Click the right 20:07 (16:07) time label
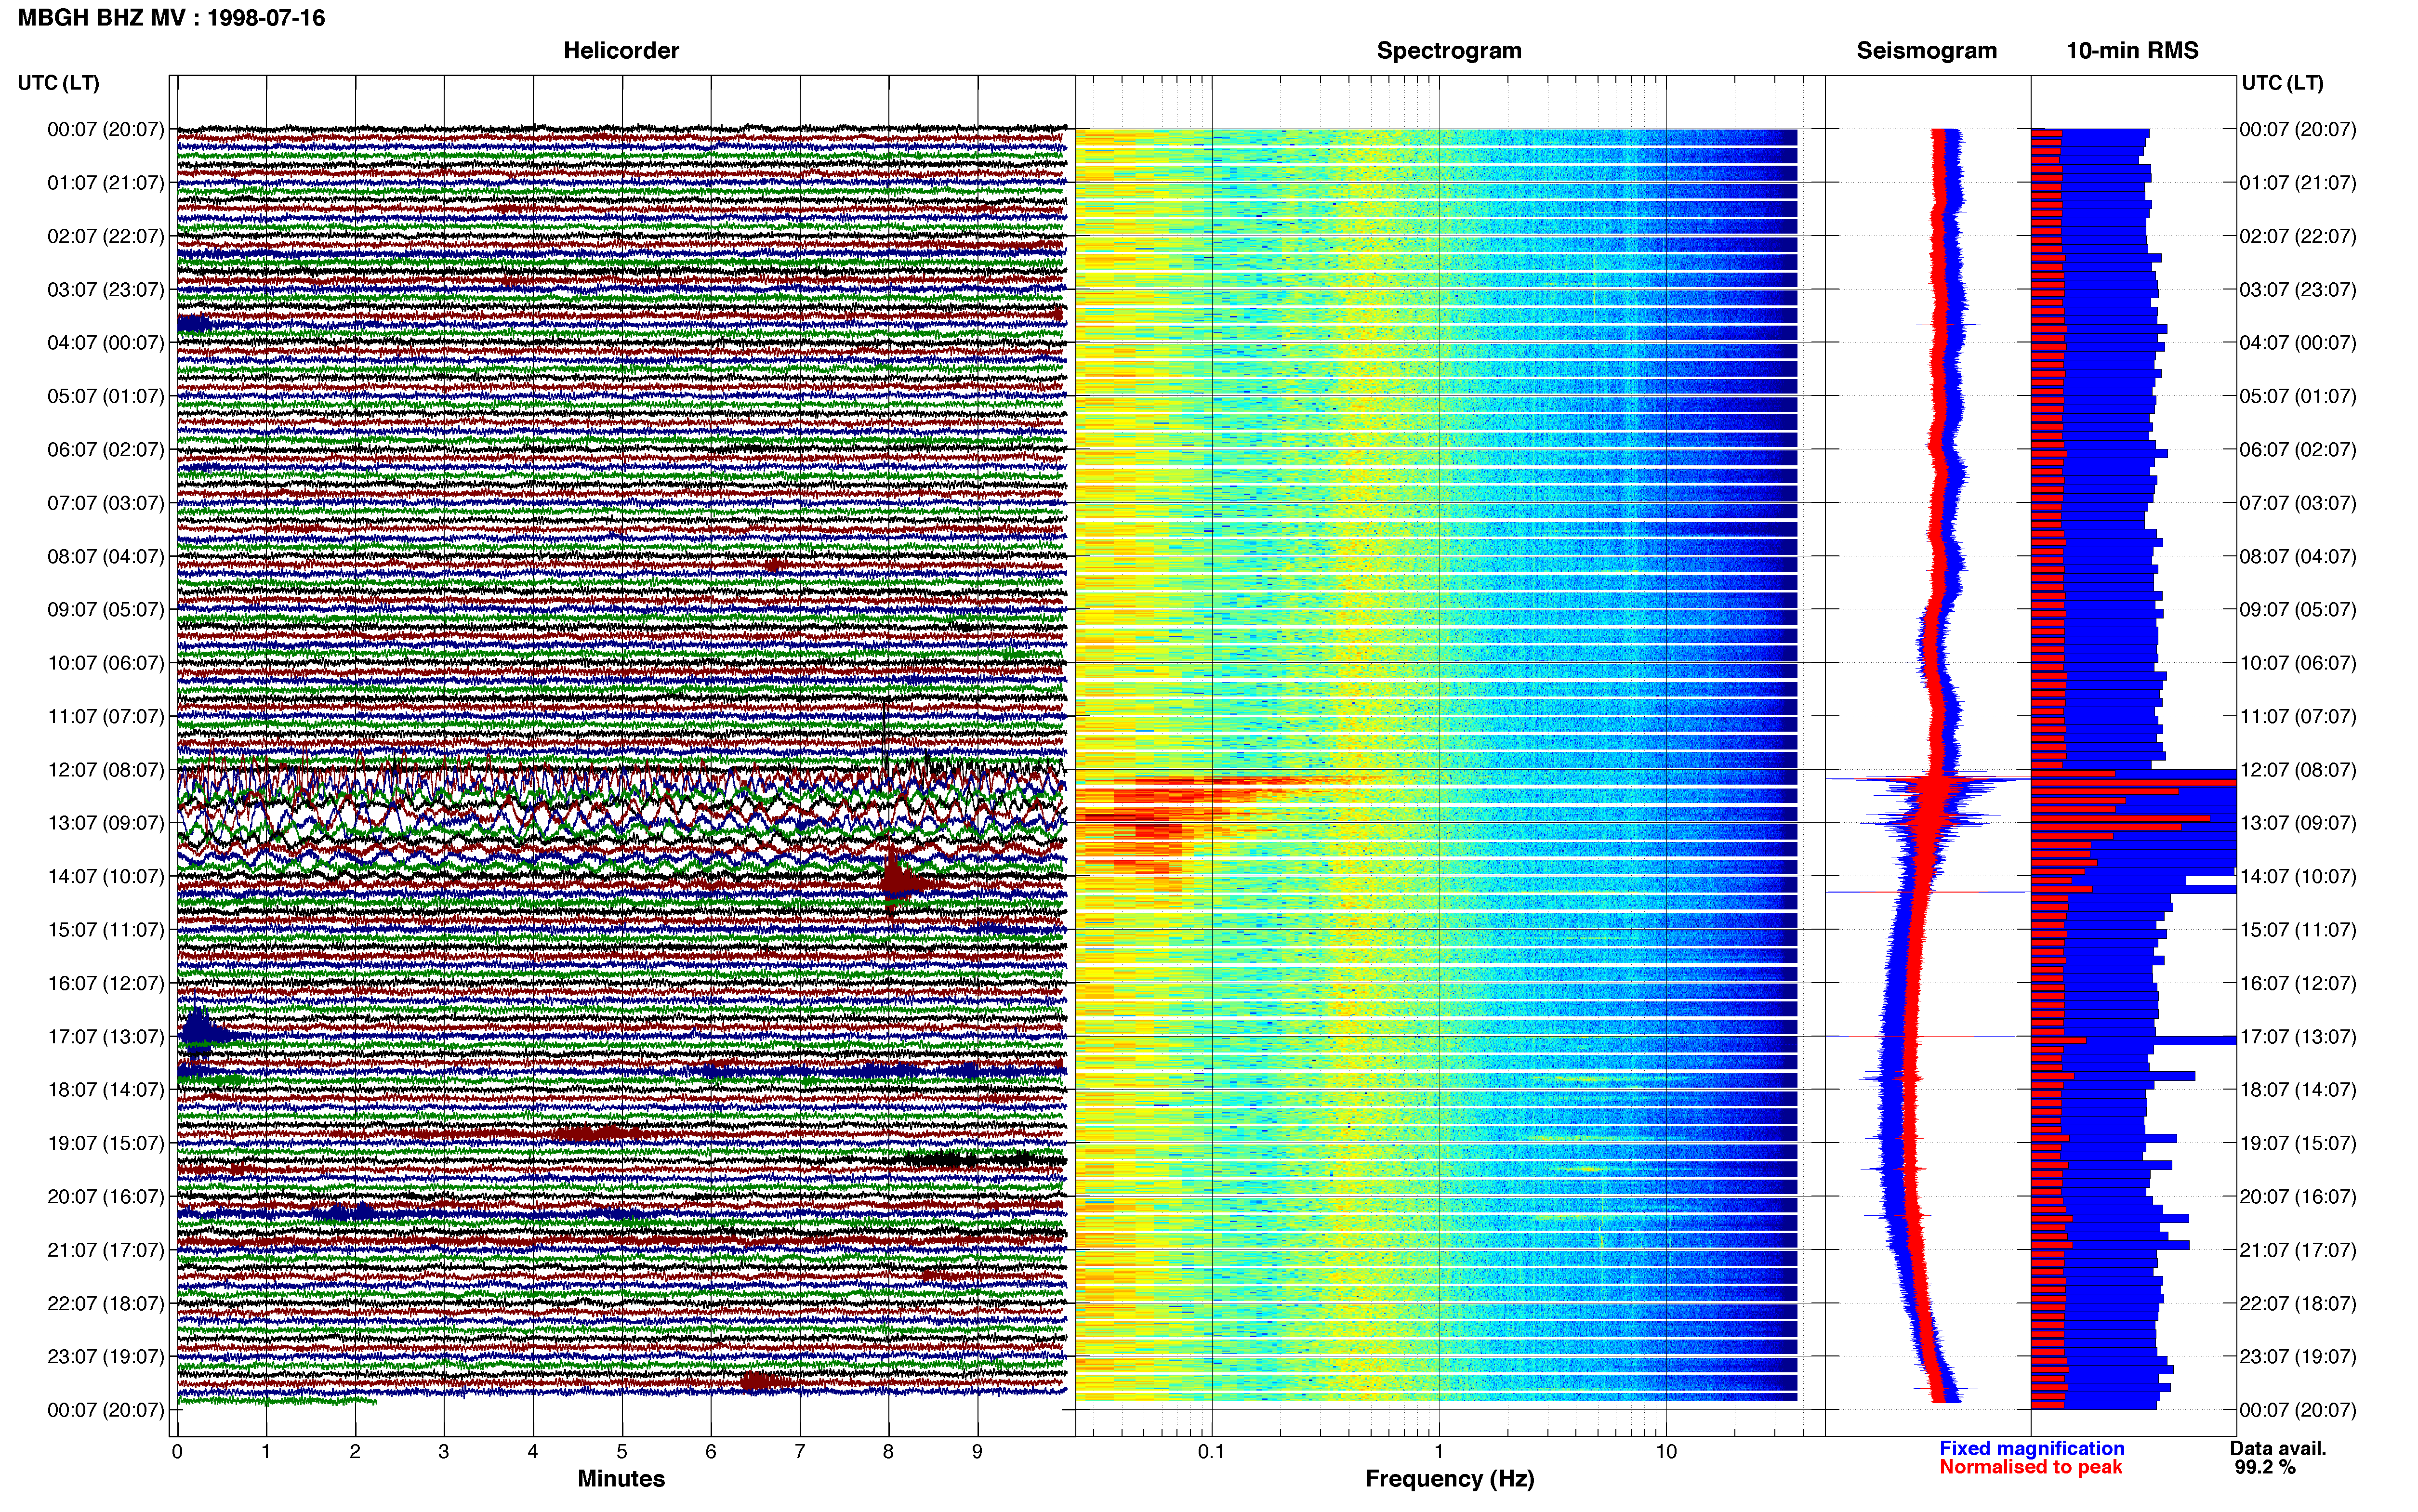Image resolution: width=2418 pixels, height=1512 pixels. pyautogui.click(x=2298, y=1197)
